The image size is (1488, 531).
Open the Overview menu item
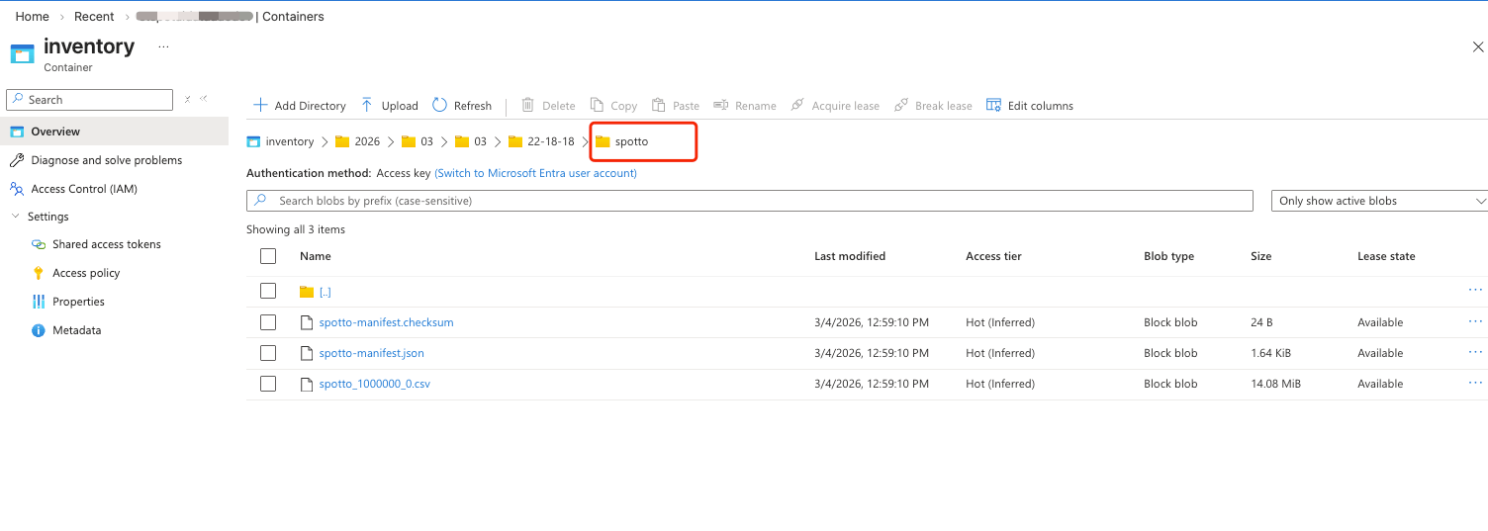coord(114,132)
